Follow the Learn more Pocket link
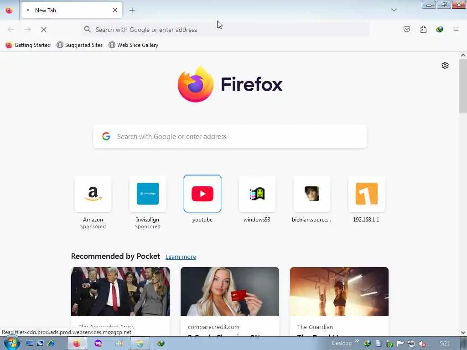The image size is (467, 350). tap(181, 257)
